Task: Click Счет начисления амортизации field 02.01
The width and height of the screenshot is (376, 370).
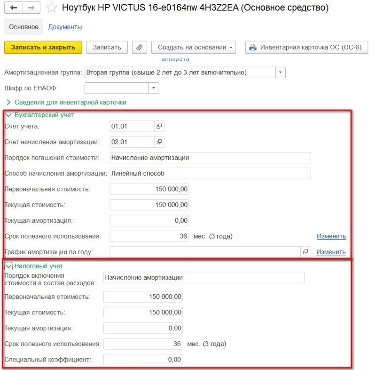Action: tap(132, 142)
